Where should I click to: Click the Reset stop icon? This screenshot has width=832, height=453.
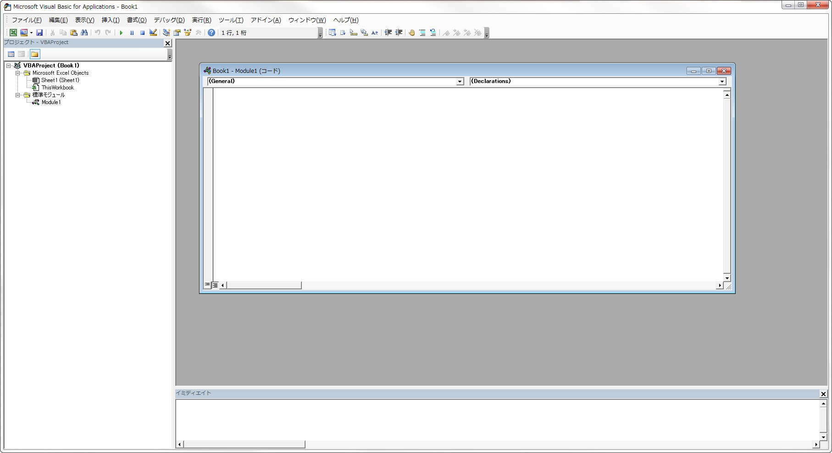pyautogui.click(x=142, y=33)
